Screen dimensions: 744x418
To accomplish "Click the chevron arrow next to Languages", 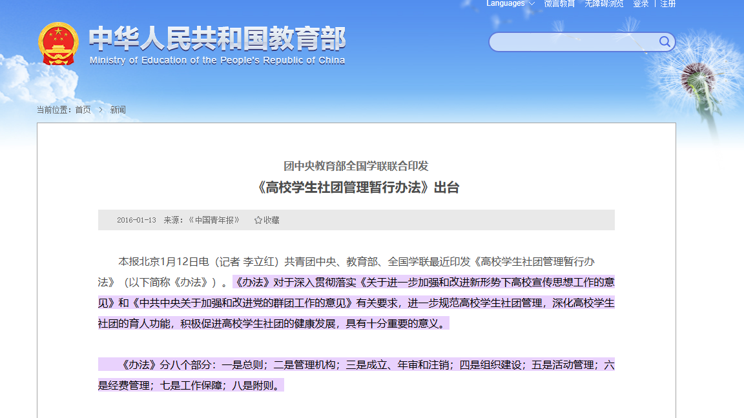I will pyautogui.click(x=532, y=4).
